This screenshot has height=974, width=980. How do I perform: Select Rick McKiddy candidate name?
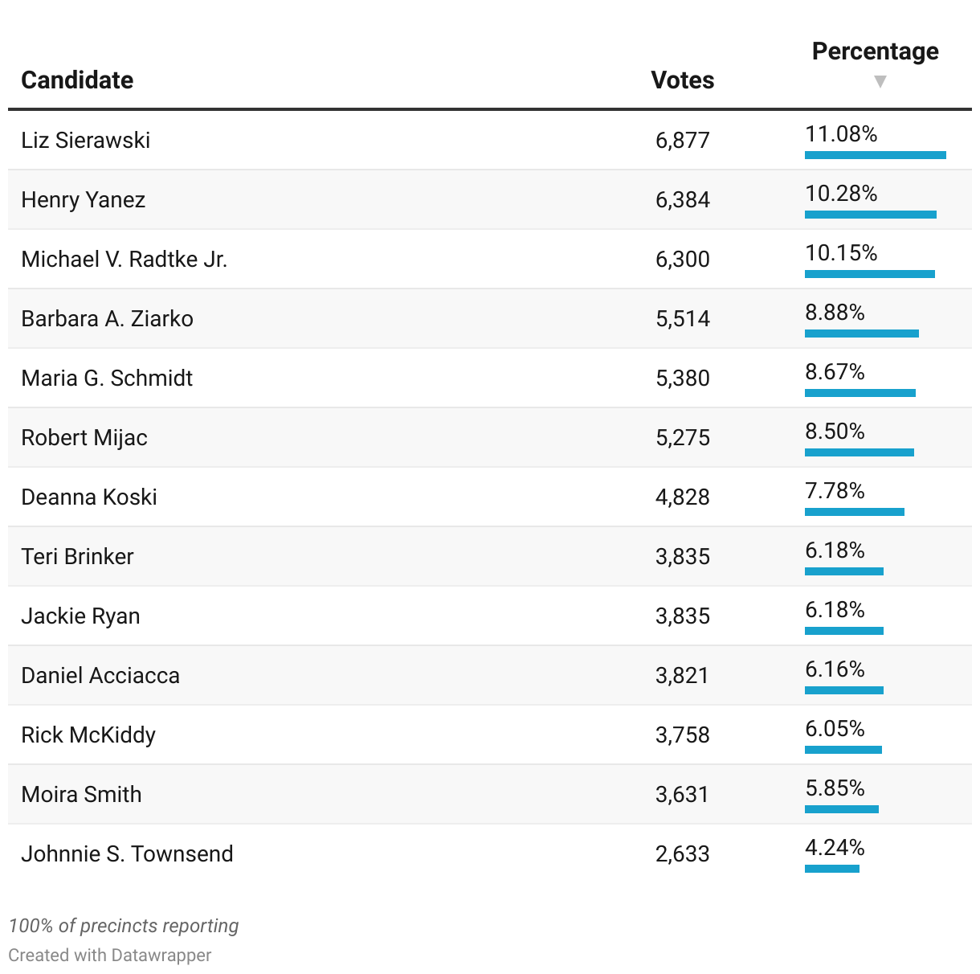[88, 735]
